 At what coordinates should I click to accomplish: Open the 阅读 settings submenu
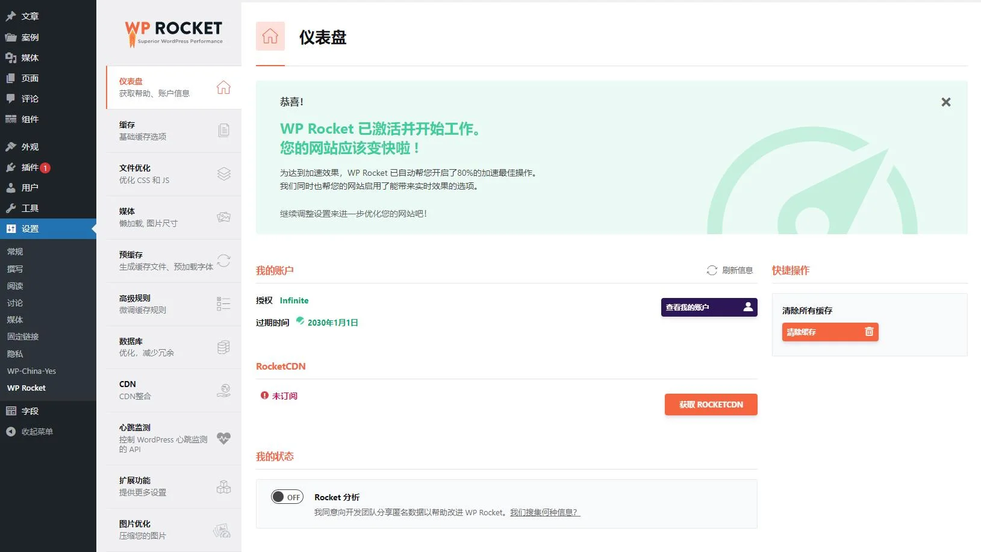click(x=15, y=286)
